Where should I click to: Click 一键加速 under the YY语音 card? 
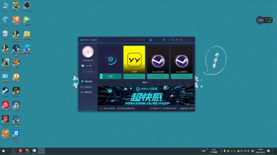pyautogui.click(x=134, y=76)
